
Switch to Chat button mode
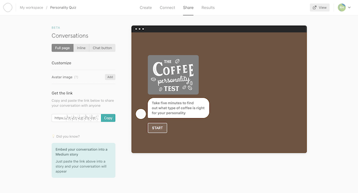tap(102, 48)
